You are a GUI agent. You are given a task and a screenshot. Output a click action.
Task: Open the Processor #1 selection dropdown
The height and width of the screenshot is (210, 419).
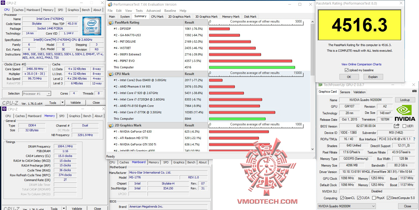pyautogui.click(x=37, y=93)
